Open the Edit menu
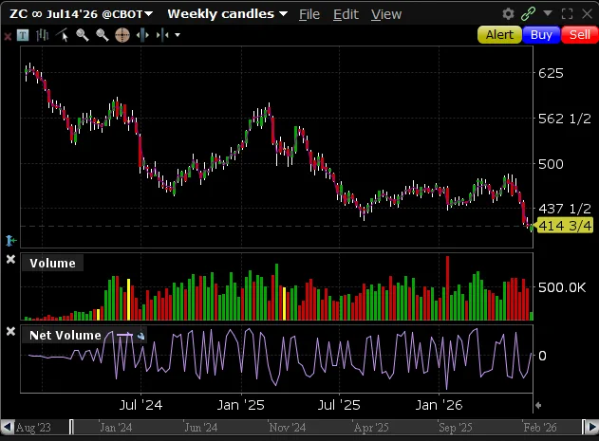 click(346, 14)
